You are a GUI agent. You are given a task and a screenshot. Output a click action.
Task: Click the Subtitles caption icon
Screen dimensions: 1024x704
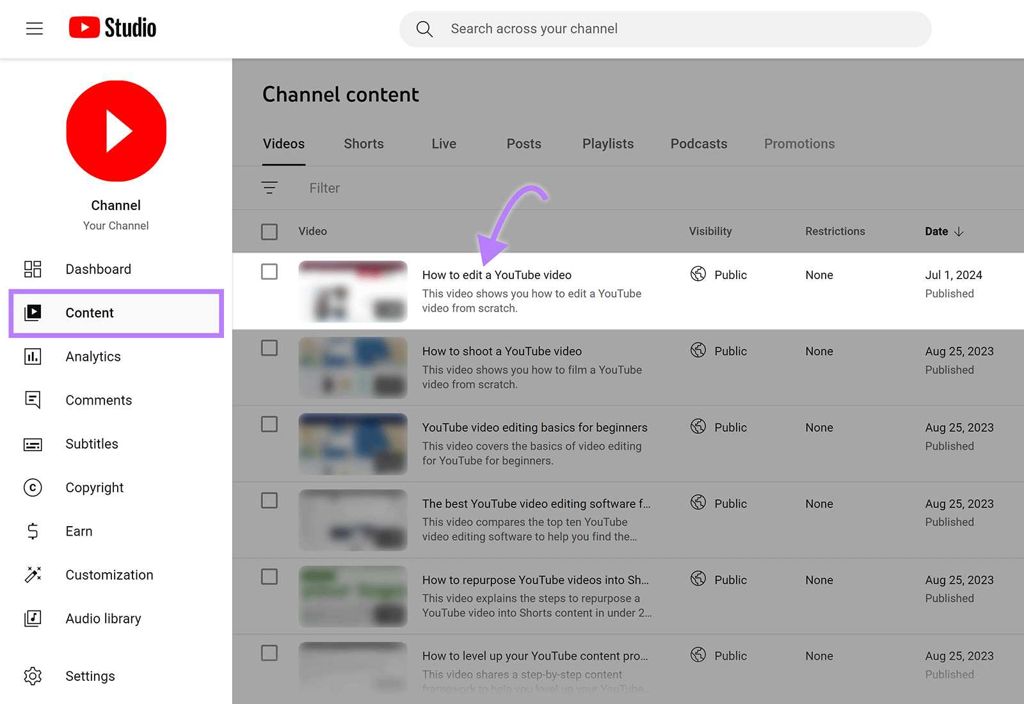tap(33, 444)
